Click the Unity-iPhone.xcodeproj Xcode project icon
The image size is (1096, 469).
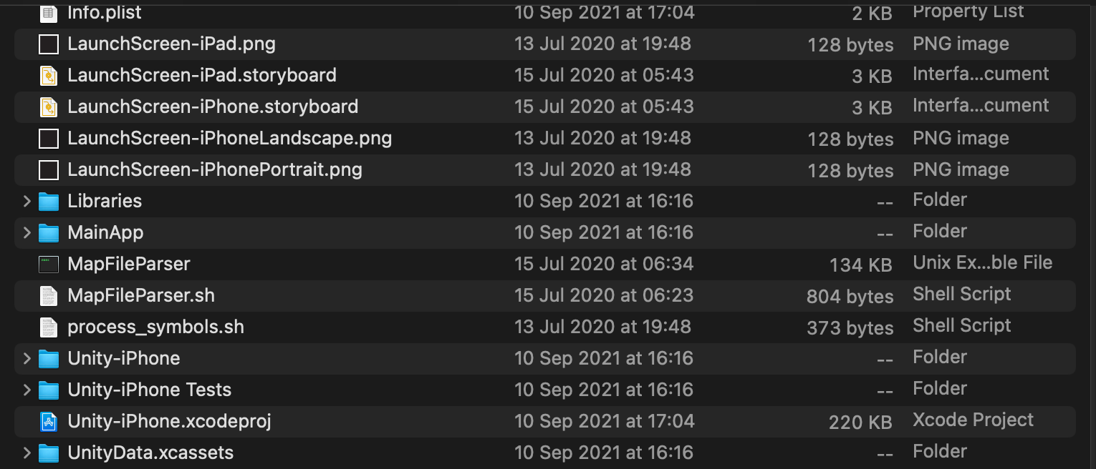click(48, 421)
